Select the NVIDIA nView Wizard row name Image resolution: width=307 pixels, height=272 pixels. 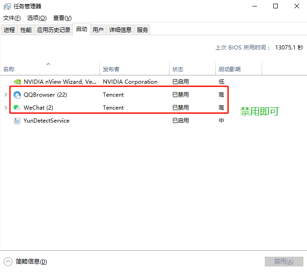point(60,82)
